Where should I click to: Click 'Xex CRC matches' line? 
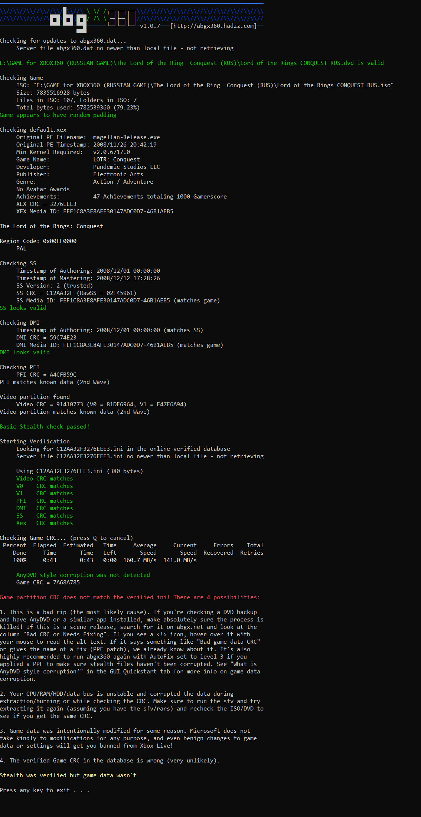coord(45,523)
